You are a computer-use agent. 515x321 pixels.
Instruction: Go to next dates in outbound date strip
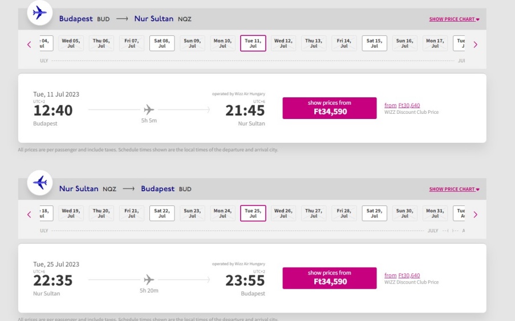tap(475, 44)
